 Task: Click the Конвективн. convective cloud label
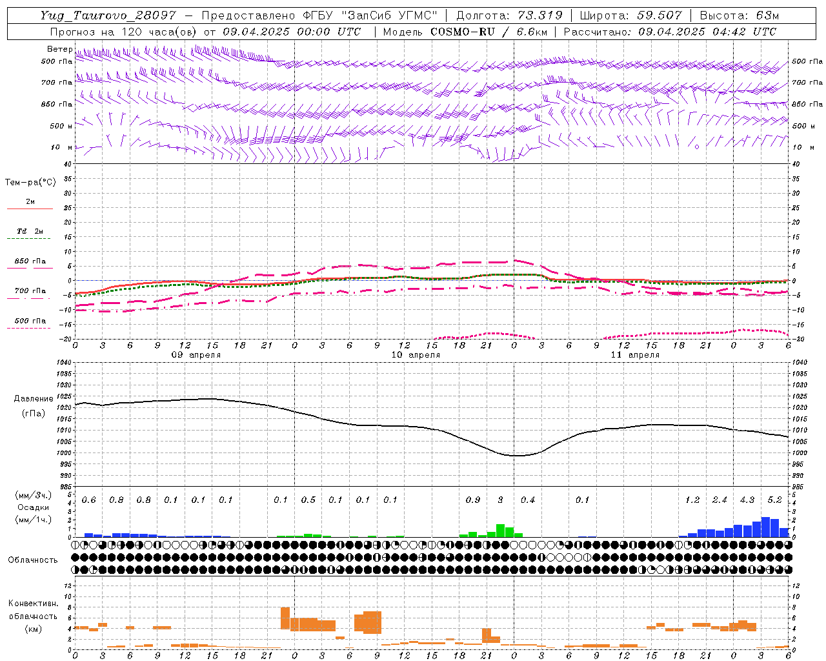click(x=34, y=604)
